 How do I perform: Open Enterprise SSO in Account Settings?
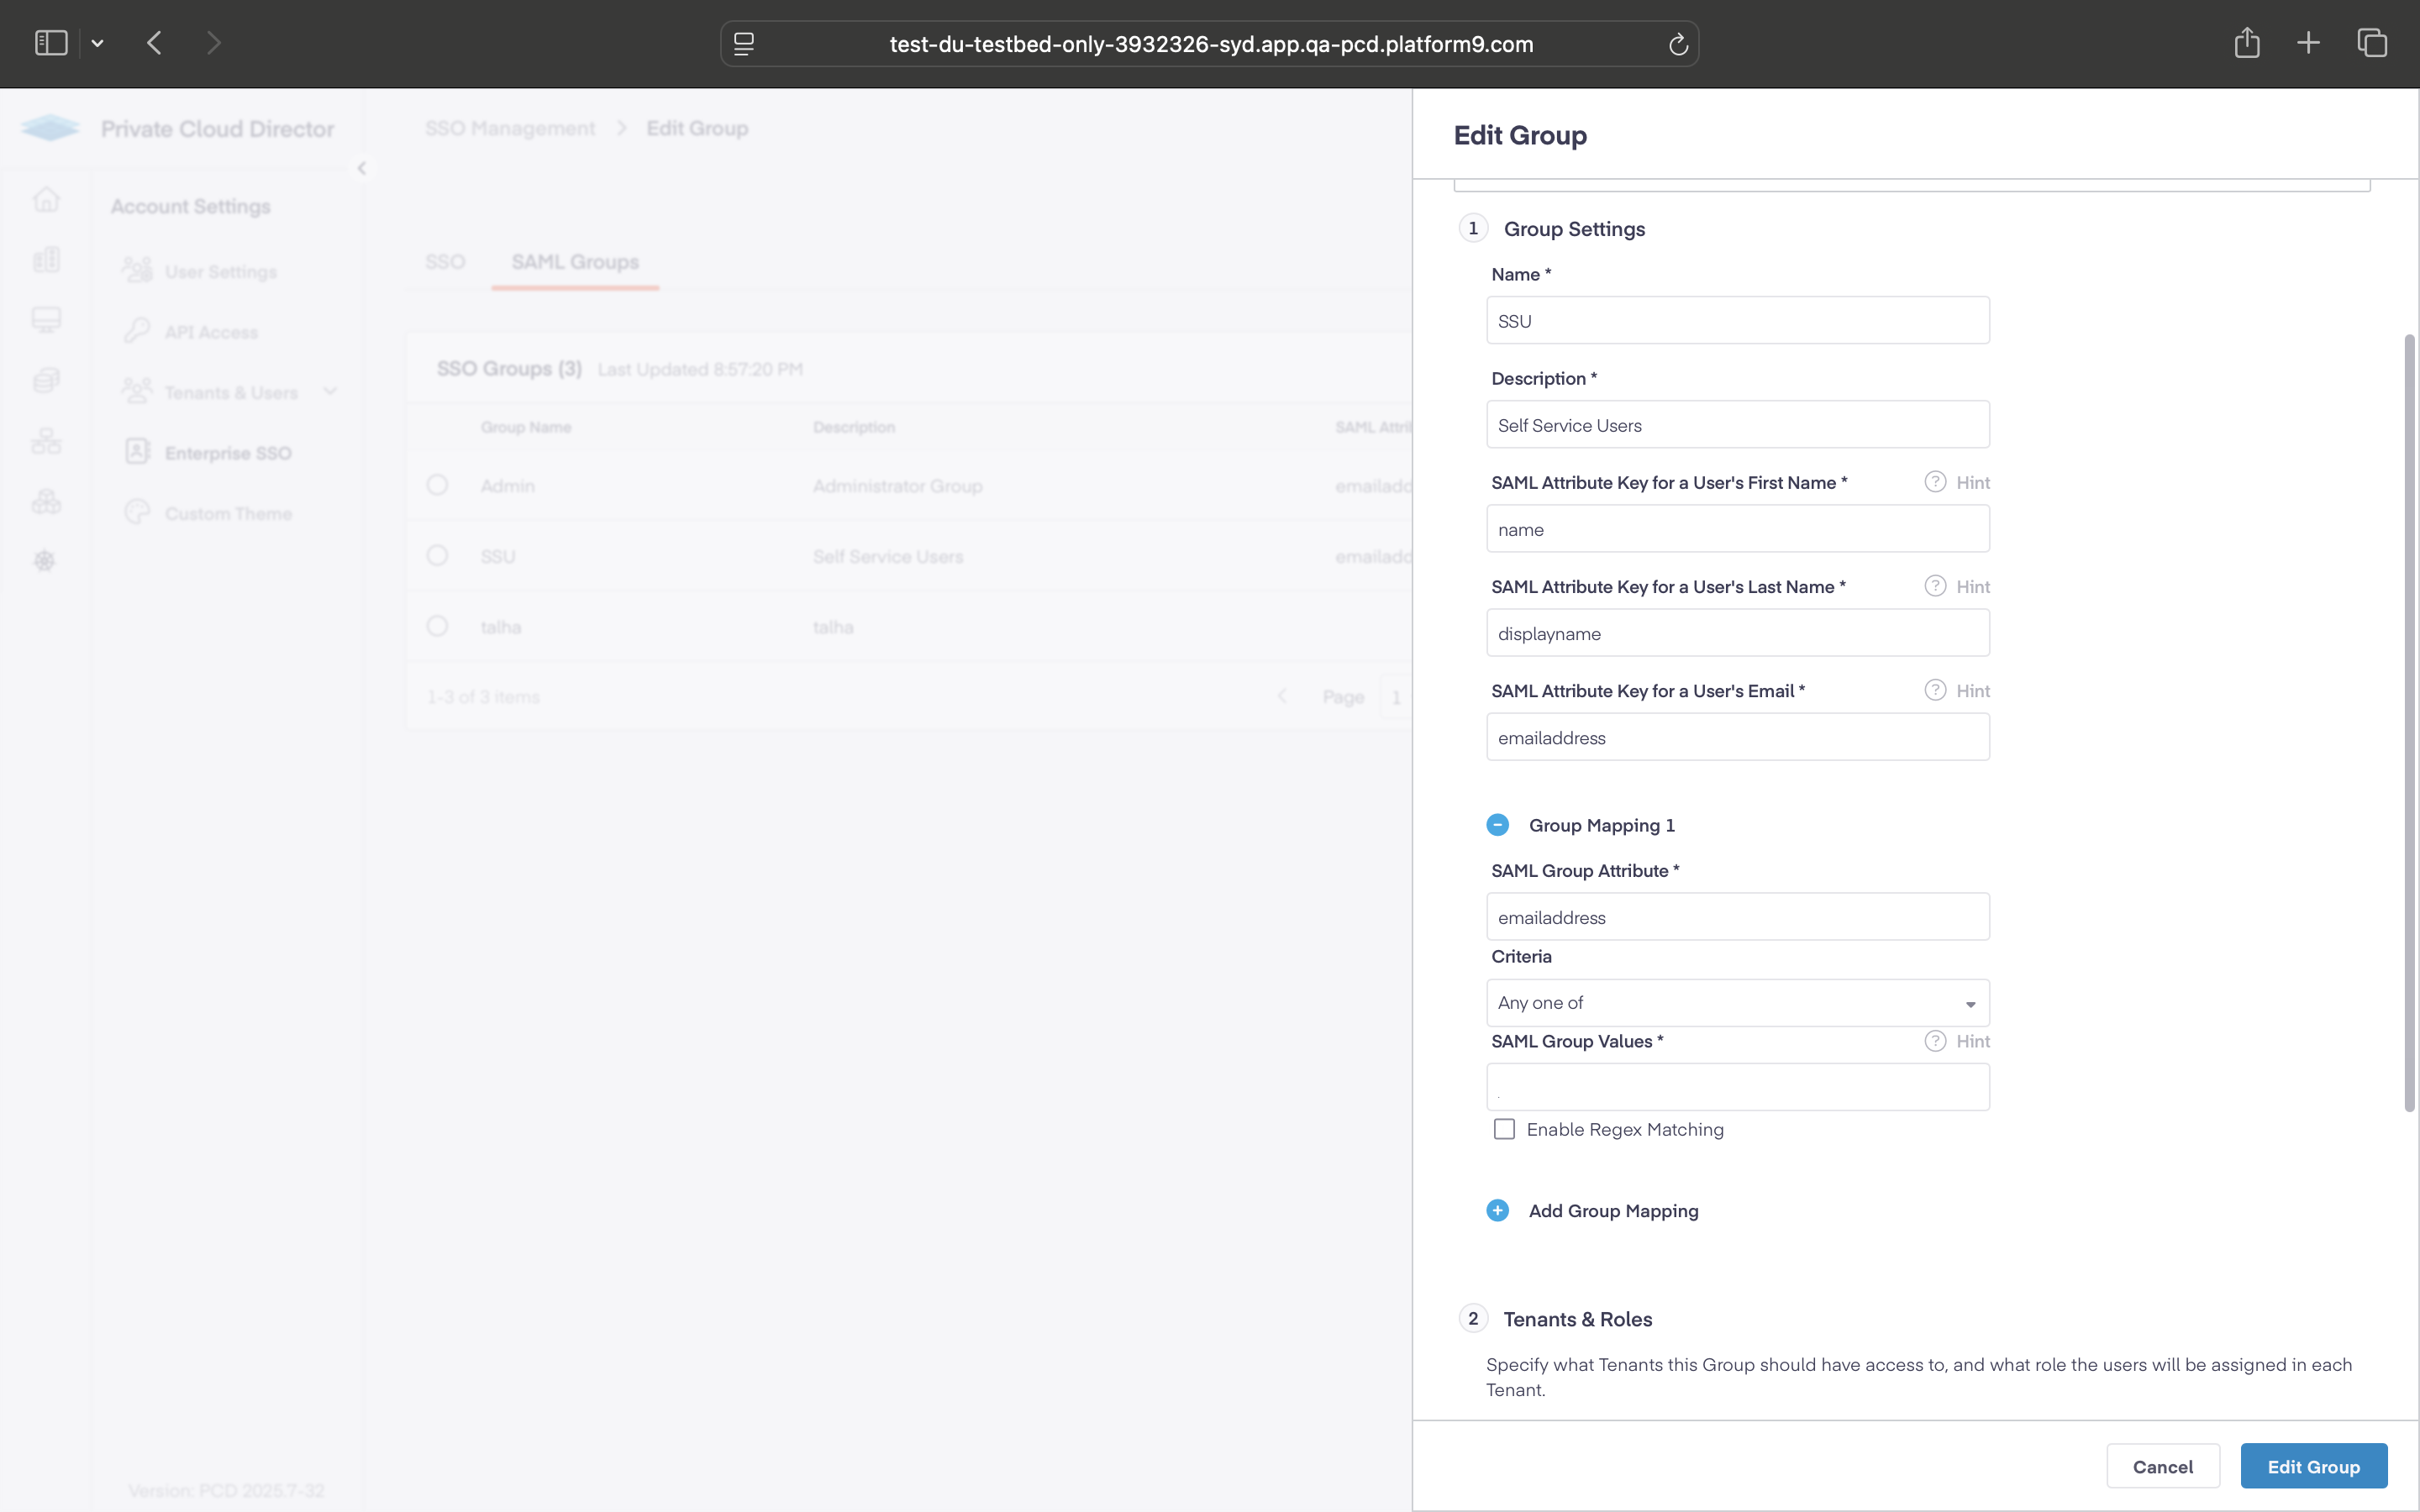(x=228, y=453)
